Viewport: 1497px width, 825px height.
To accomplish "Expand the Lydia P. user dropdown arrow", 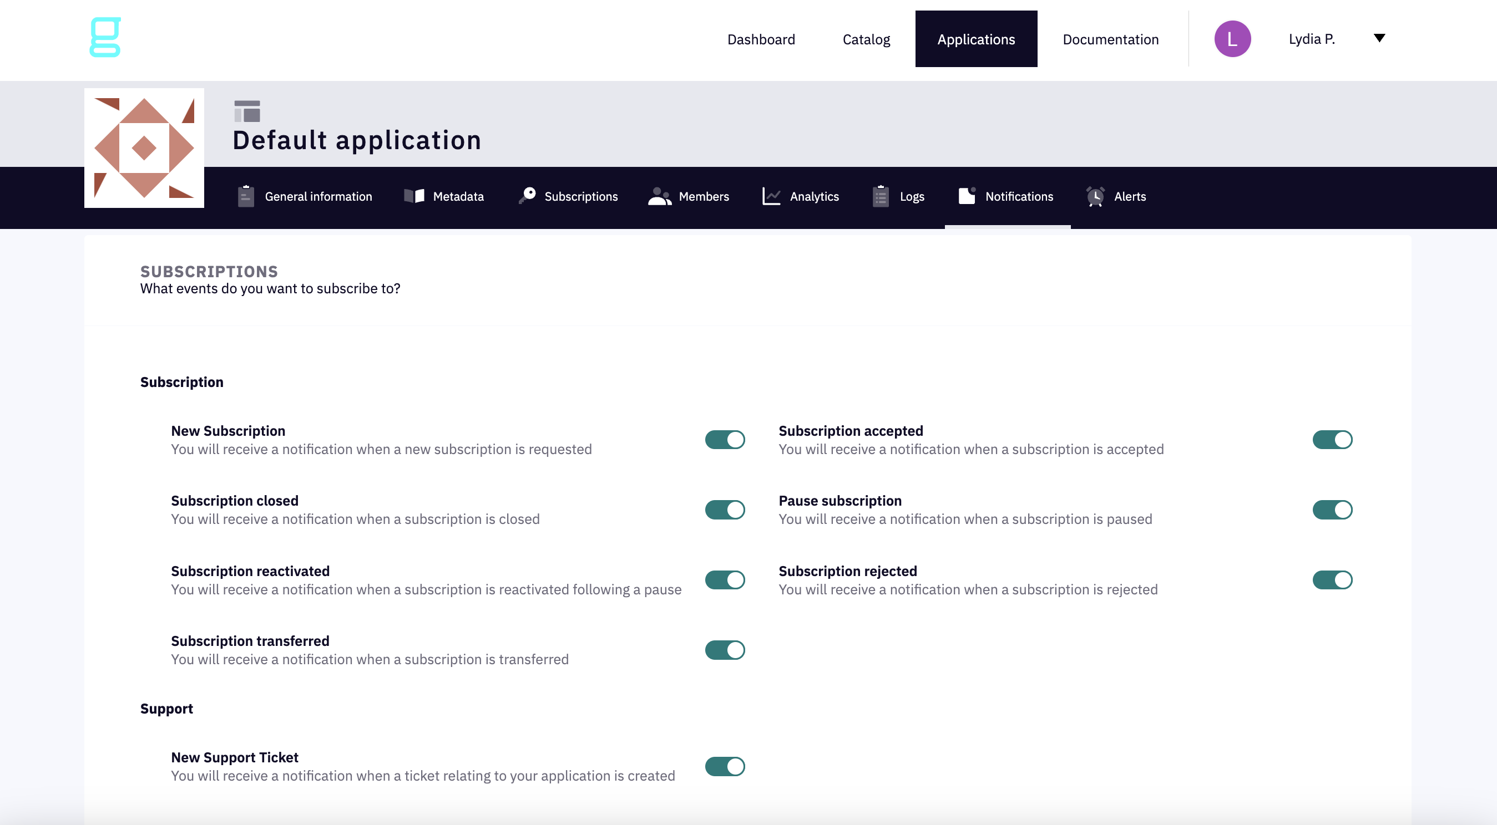I will pyautogui.click(x=1379, y=38).
